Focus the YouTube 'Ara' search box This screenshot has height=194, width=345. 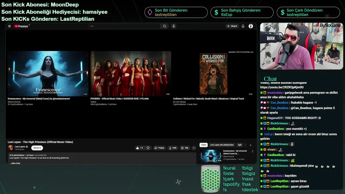coord(125,26)
